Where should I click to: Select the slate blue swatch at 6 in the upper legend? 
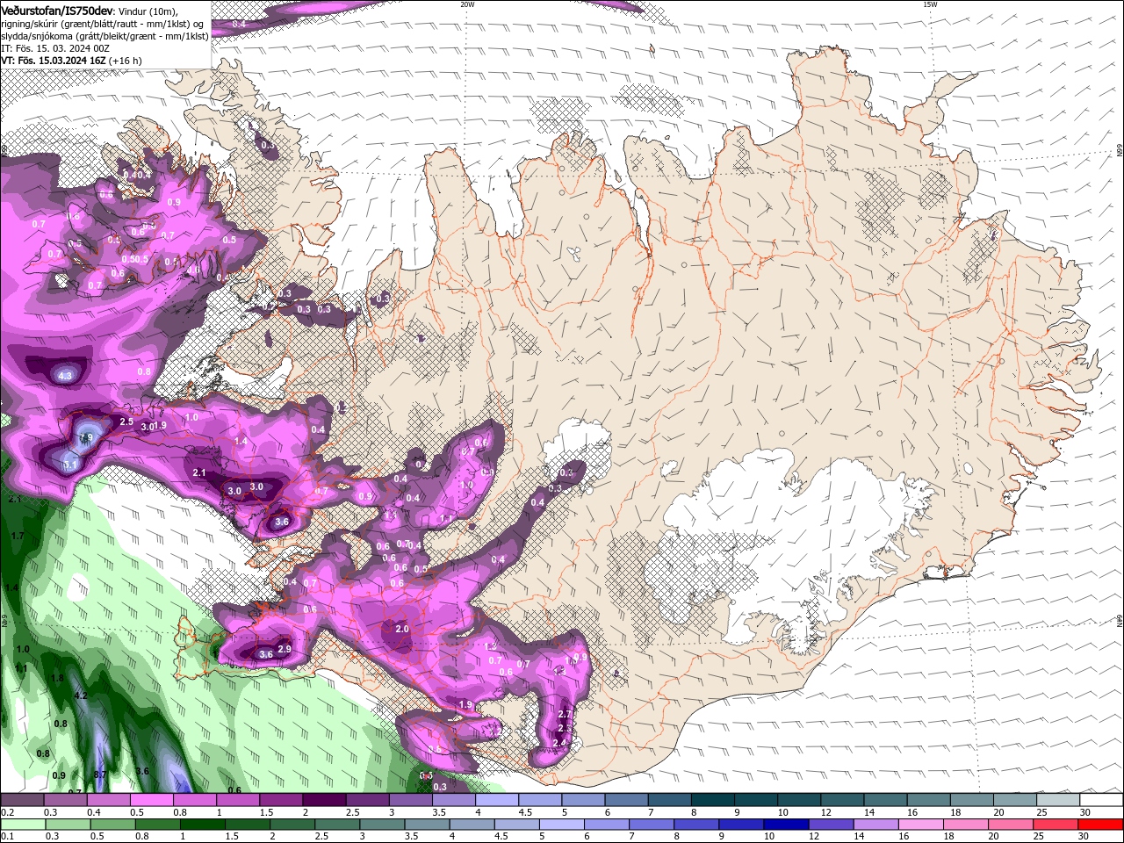(x=626, y=801)
